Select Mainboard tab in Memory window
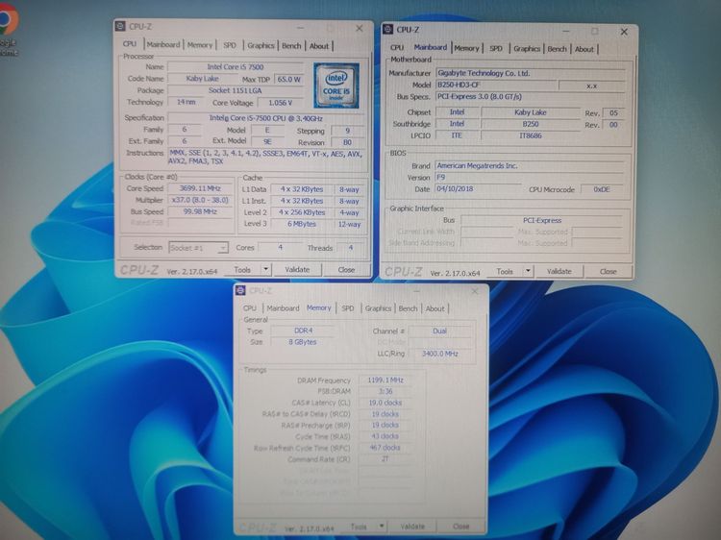Image resolution: width=721 pixels, height=540 pixels. click(283, 307)
